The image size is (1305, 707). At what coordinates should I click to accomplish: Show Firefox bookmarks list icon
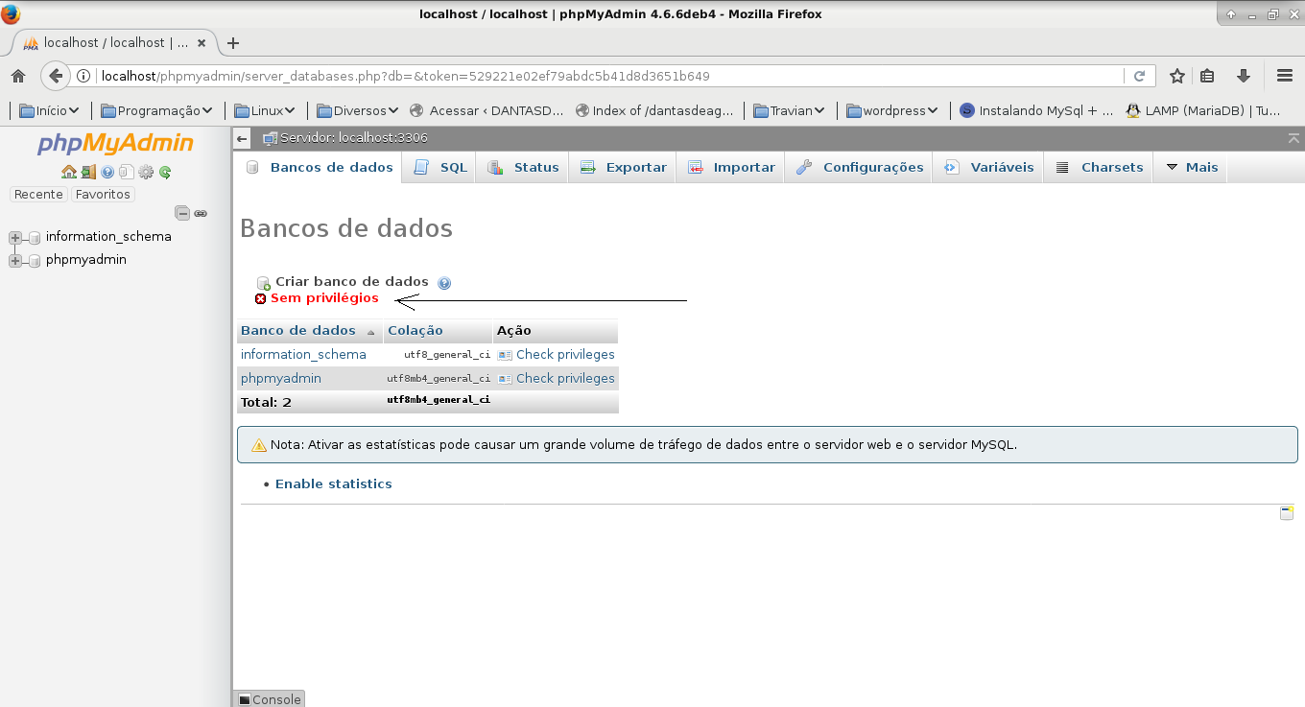coord(1208,76)
